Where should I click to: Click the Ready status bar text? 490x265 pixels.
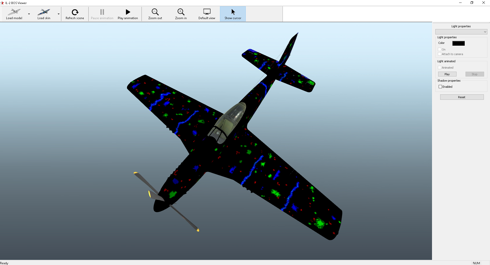4,263
